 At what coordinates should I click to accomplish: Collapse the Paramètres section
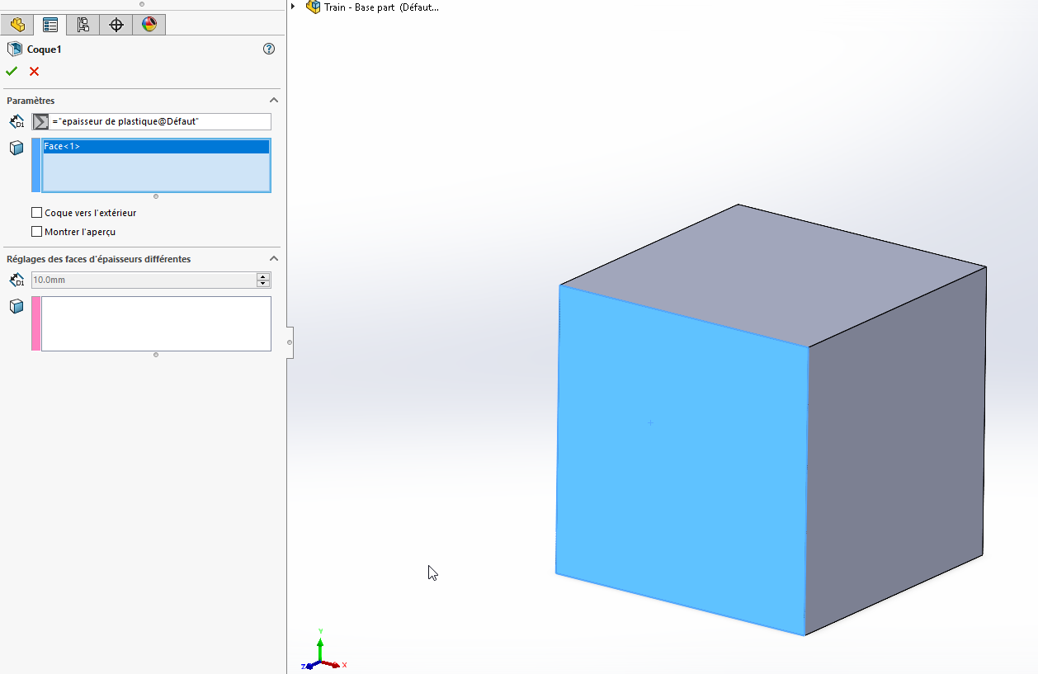tap(274, 101)
